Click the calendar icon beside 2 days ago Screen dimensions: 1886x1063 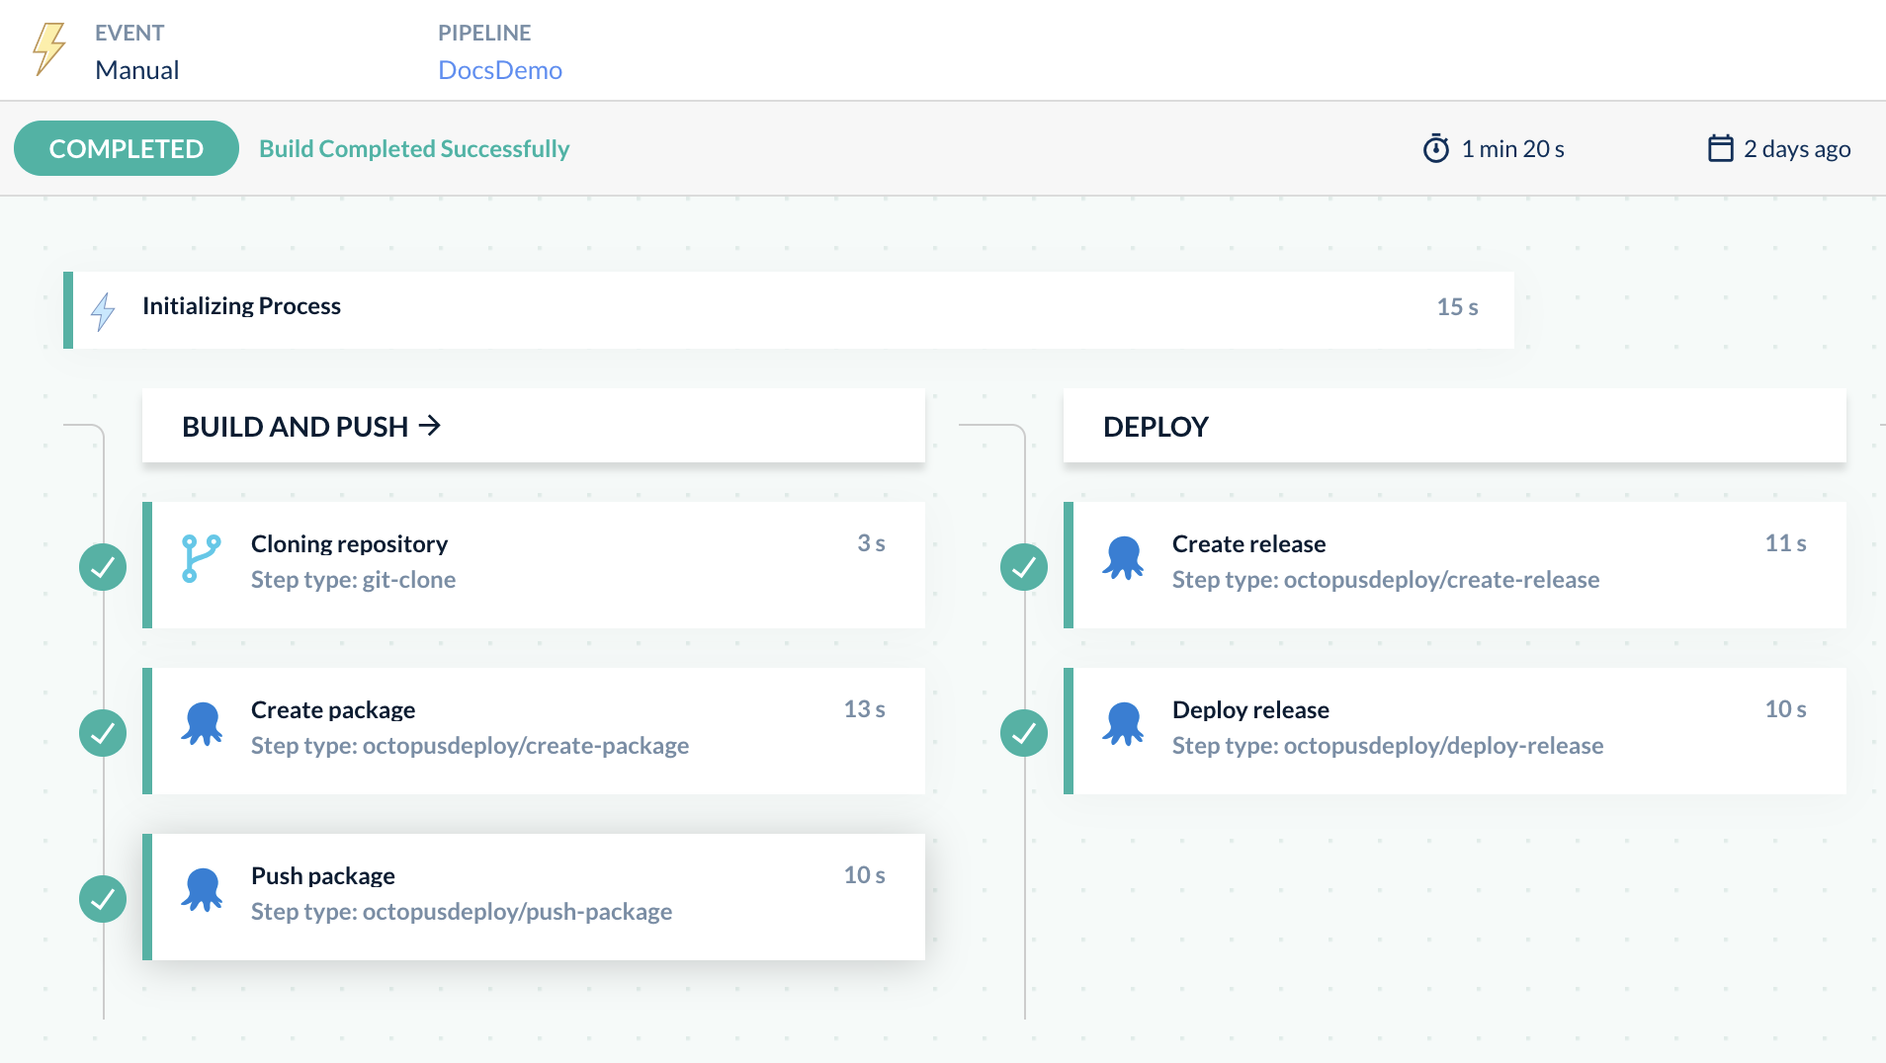tap(1720, 147)
